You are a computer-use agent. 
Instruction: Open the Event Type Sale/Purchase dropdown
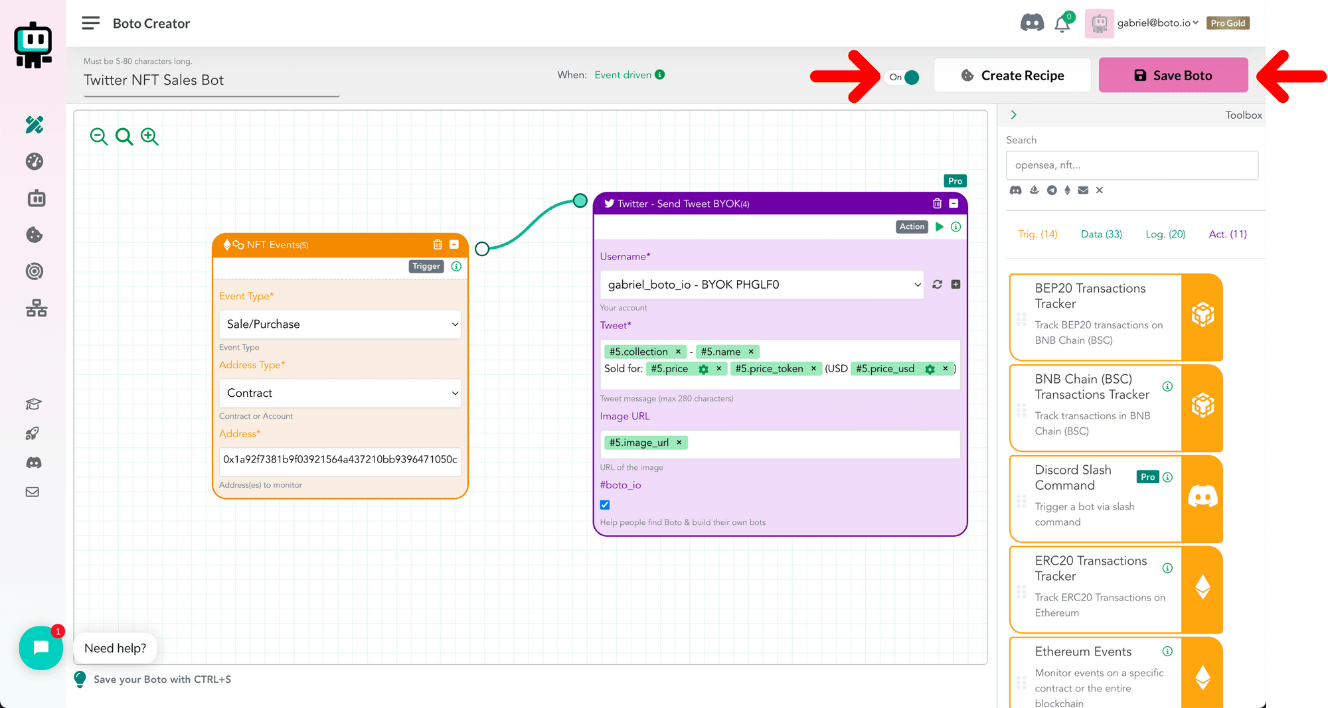click(x=340, y=324)
